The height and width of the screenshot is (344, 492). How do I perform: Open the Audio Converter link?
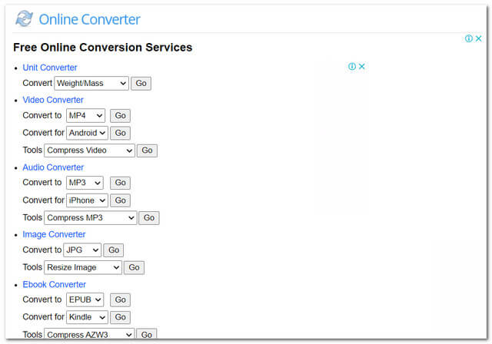click(53, 167)
